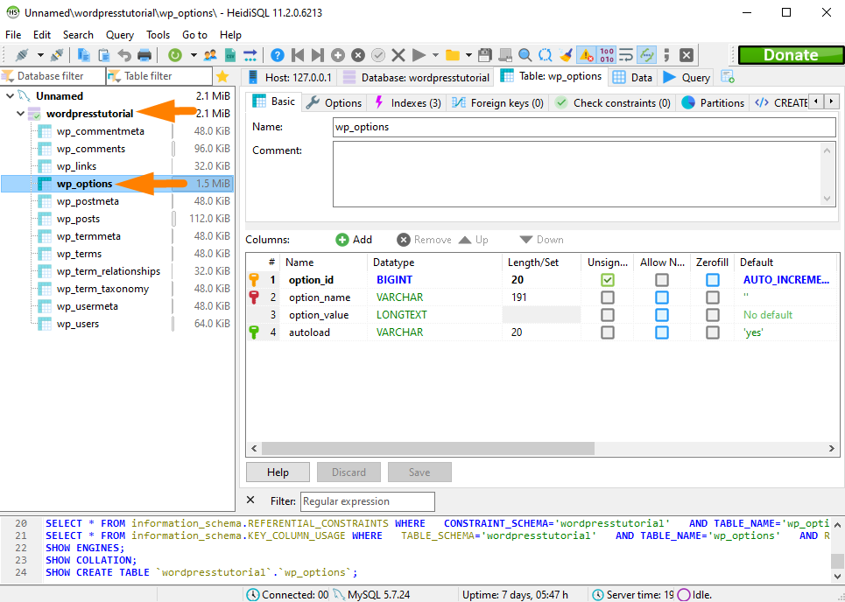Click columns grid horizontal scrollbar
Image resolution: width=845 pixels, height=602 pixels.
428,448
